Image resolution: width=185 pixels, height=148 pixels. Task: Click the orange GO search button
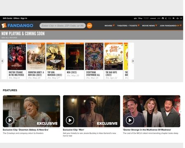(x=89, y=25)
